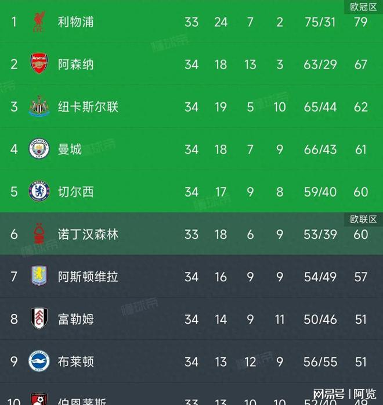Click the Chelsea club logo

39,191
